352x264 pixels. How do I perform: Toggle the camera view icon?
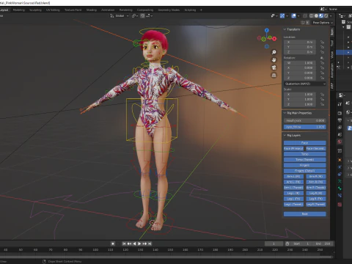tap(274, 67)
